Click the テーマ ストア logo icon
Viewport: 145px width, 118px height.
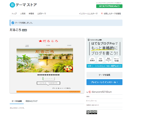pos(12,5)
